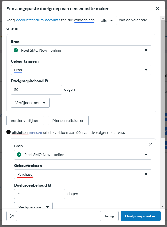
Task: Click the 'uitsluiten' link text
Action: pos(20,132)
